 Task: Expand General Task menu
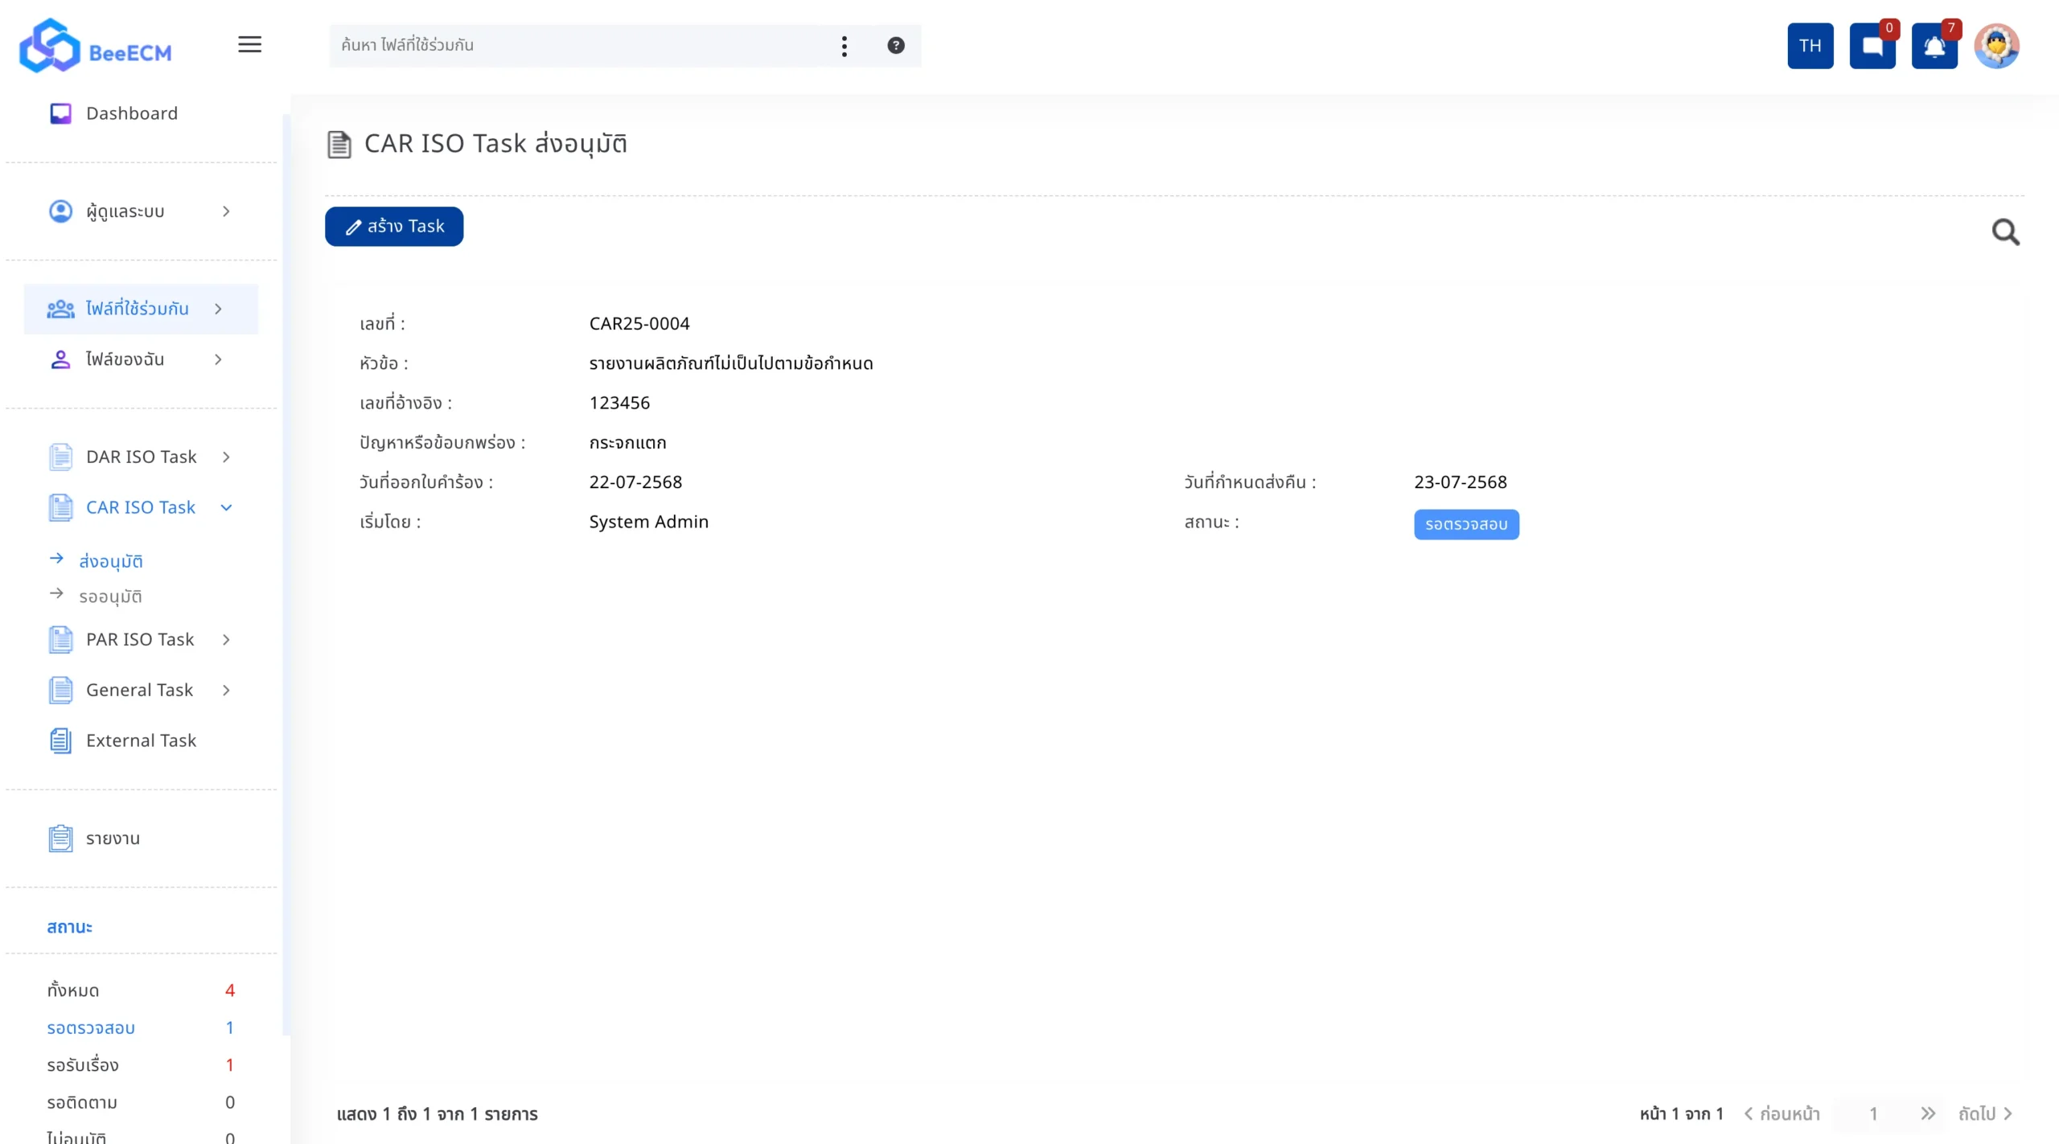(x=141, y=690)
